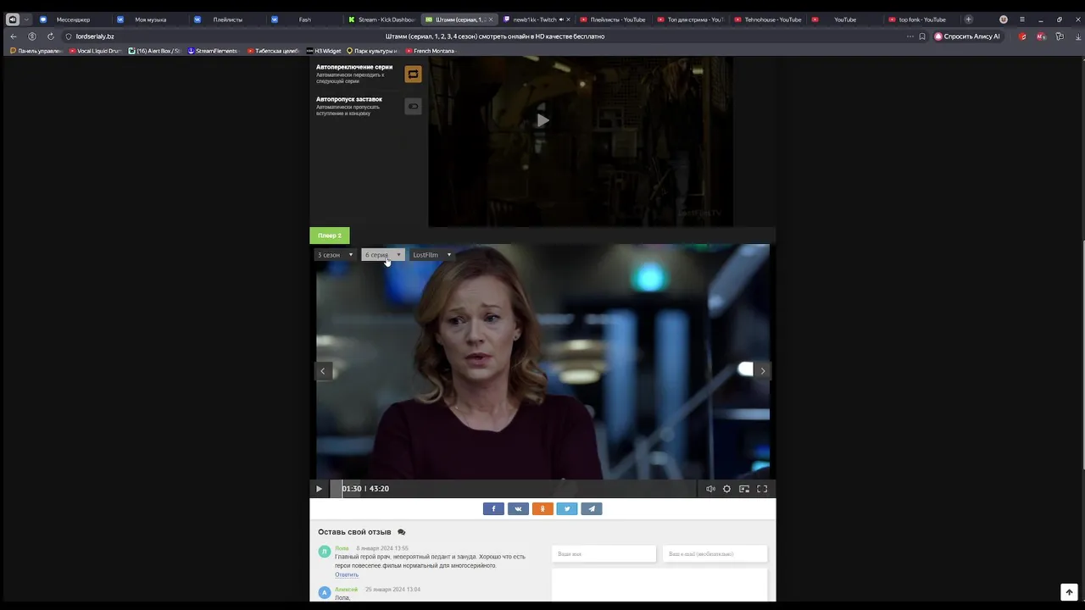Open StreamElements bookmark
Screen dimensions: 1085x610
pos(212,51)
